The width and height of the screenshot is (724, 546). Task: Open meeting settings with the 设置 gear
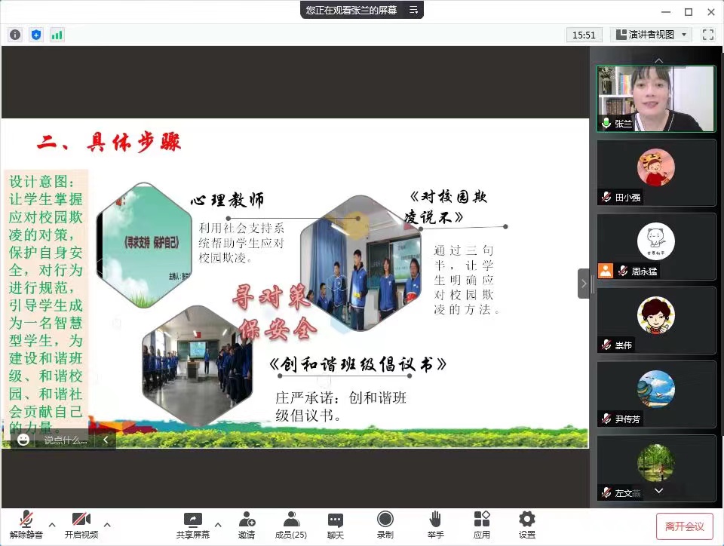(x=526, y=522)
